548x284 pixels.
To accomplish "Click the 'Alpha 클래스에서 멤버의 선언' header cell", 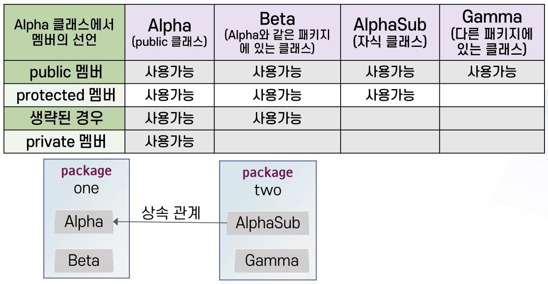I will 64,32.
